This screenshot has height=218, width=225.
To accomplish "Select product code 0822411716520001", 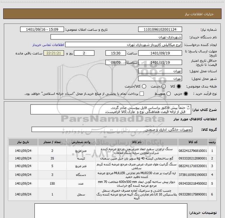I will tap(193, 166).
